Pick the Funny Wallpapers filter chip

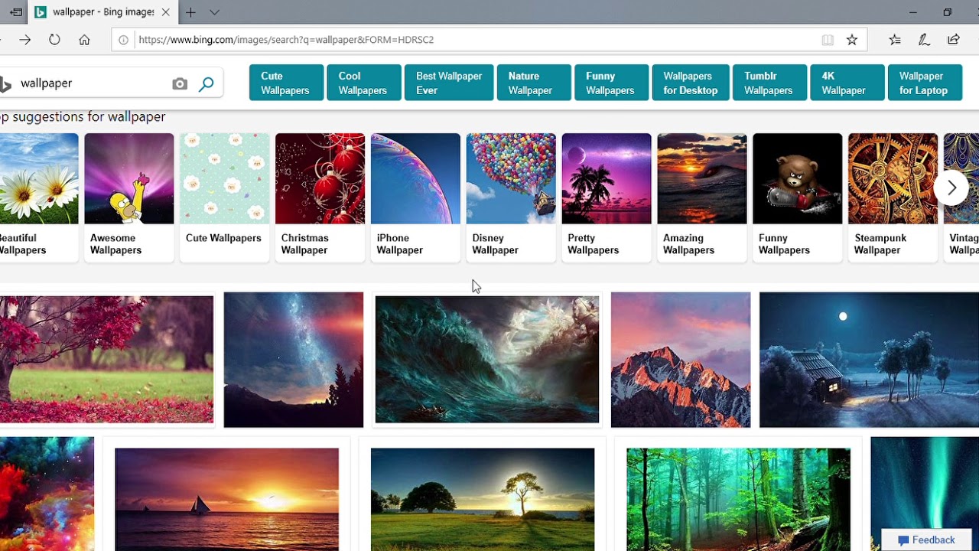(611, 83)
